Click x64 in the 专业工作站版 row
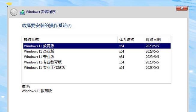 click(x=122, y=68)
